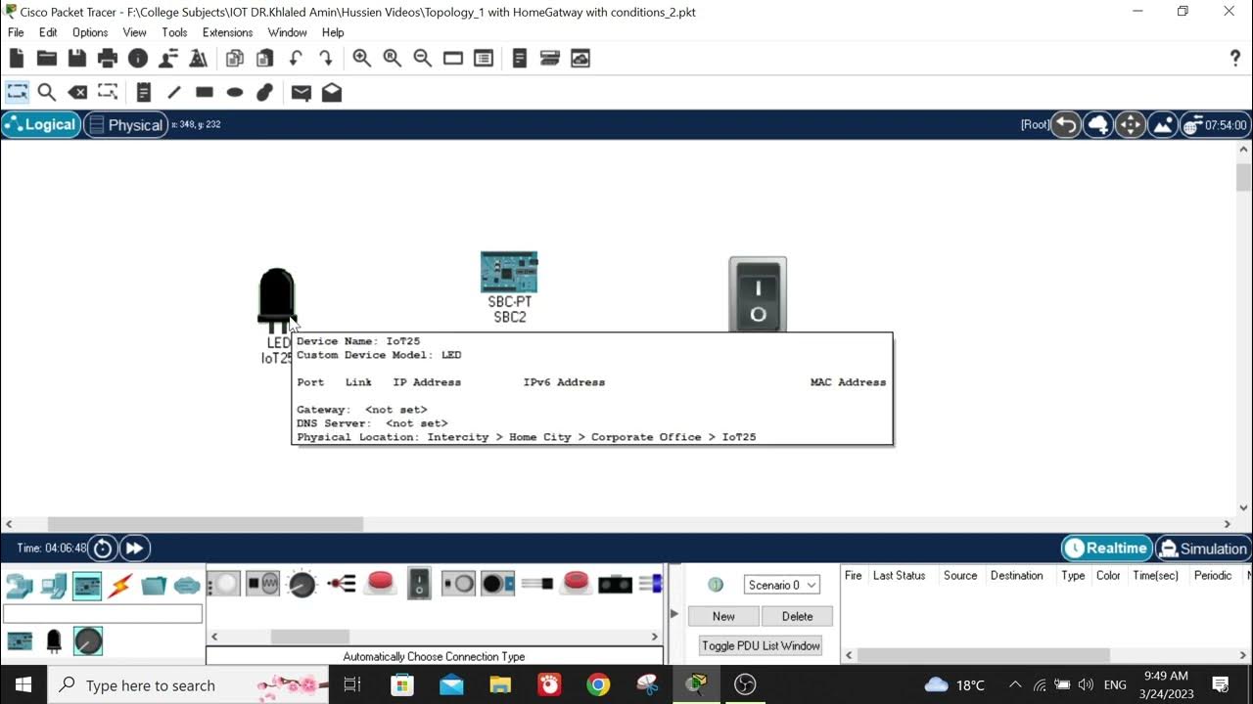The height and width of the screenshot is (704, 1253).
Task: Click the Delete scenario button
Action: coord(797,616)
